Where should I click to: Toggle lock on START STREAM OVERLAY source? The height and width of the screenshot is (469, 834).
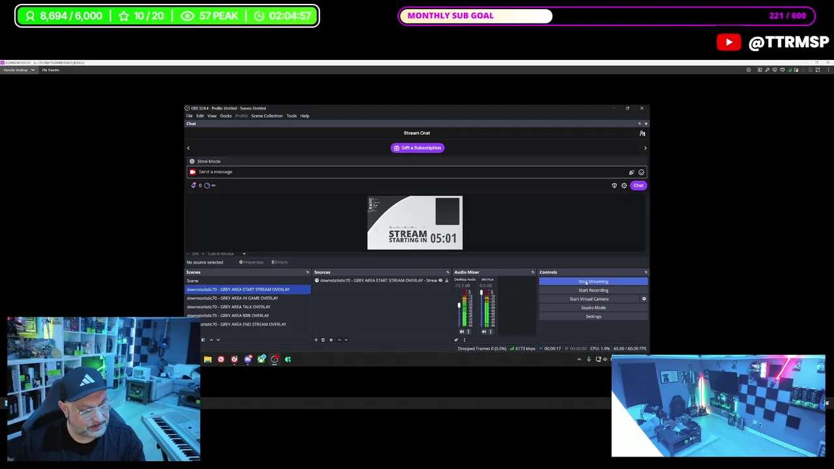coord(446,281)
